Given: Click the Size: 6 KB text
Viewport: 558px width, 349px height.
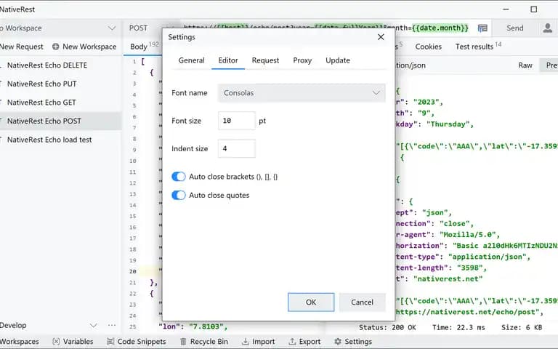Looking at the screenshot, I should coord(522,327).
